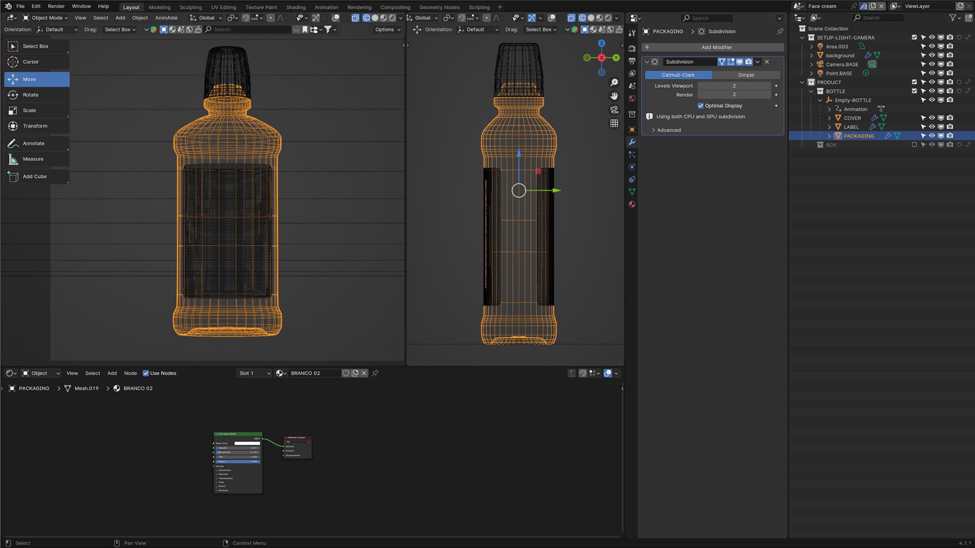The width and height of the screenshot is (975, 548).
Task: Toggle Use Nodes checkbox
Action: (146, 373)
